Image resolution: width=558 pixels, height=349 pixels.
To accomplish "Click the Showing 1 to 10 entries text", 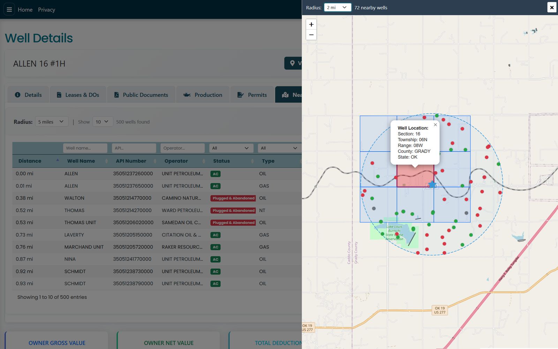I will pyautogui.click(x=52, y=297).
